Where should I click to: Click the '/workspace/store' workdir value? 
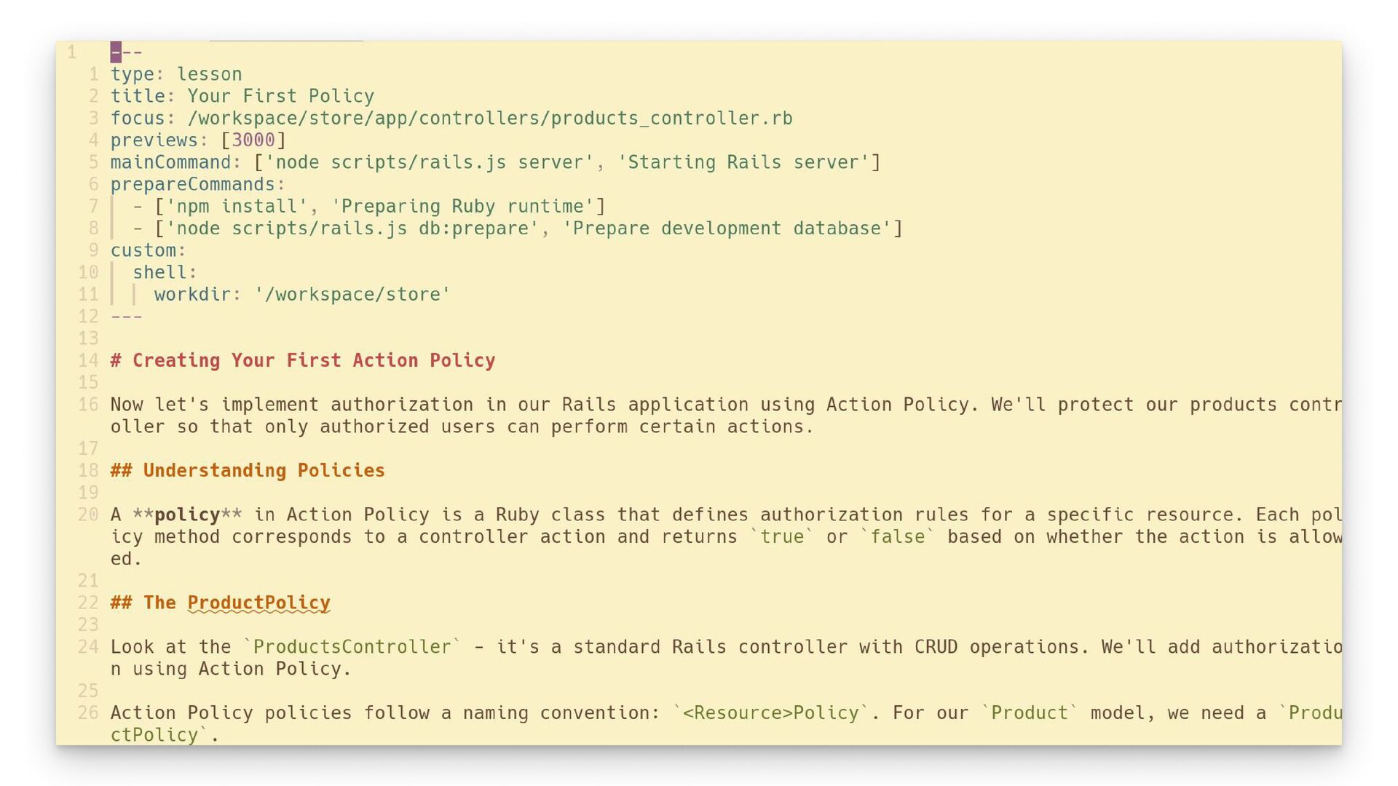[352, 295]
